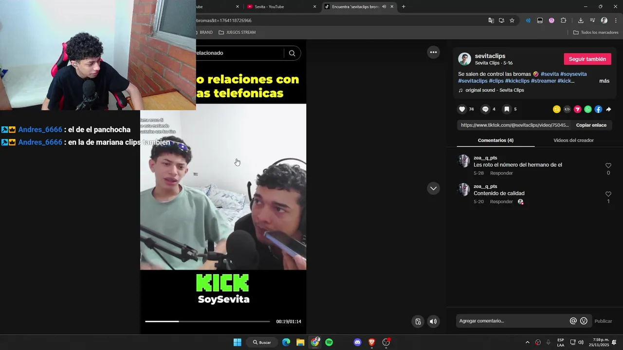Open the Extensions puzzle menu
The width and height of the screenshot is (623, 350).
[563, 20]
